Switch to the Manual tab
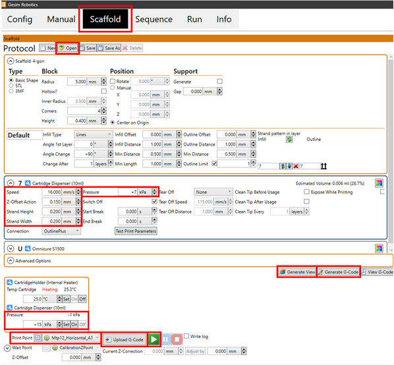Image resolution: width=394 pixels, height=365 pixels. click(61, 19)
